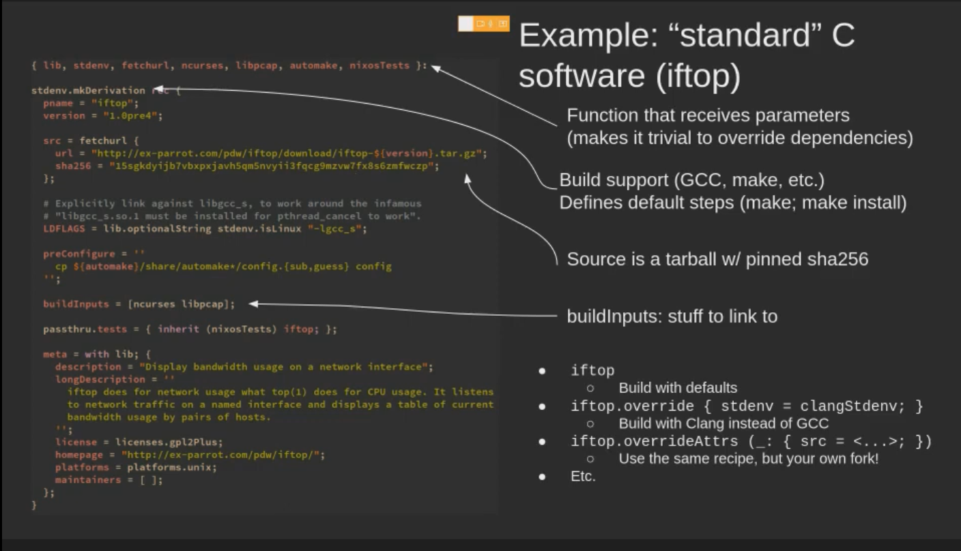961x551 pixels.
Task: Click the arrowhead beside the function parameters line
Action: (436, 67)
